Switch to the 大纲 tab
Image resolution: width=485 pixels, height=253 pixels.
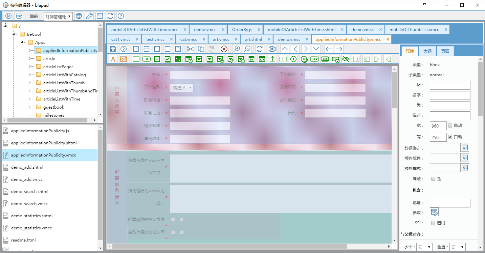[x=427, y=51]
